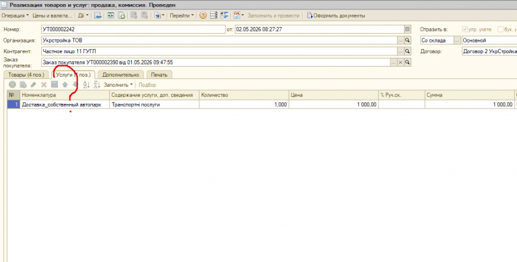Click the Номер field UT000002242

click(x=133, y=30)
